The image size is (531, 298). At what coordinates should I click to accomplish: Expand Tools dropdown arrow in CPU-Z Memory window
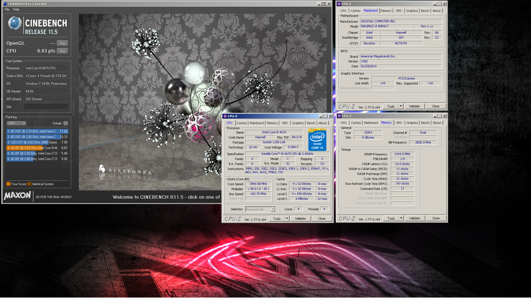click(401, 218)
